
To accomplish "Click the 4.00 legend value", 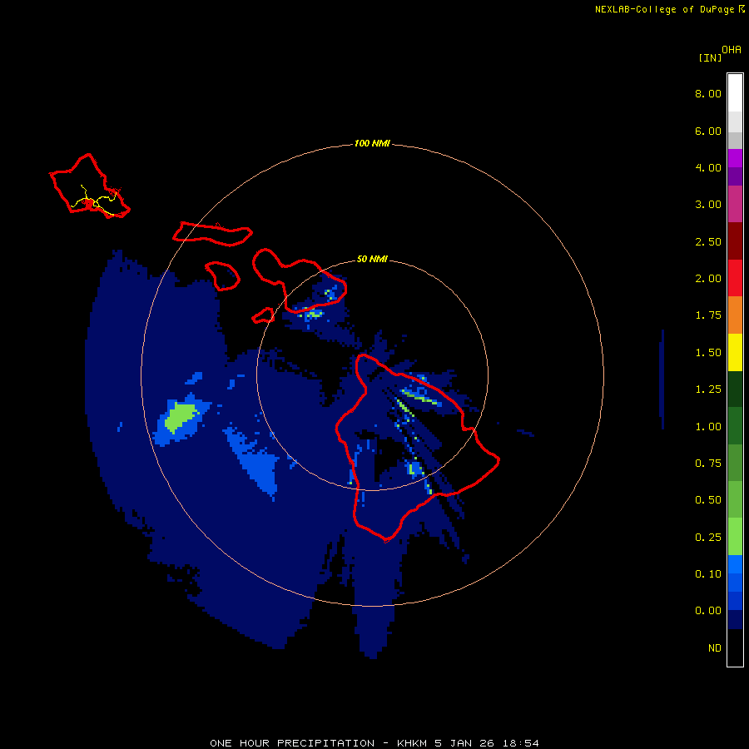I will coord(708,167).
